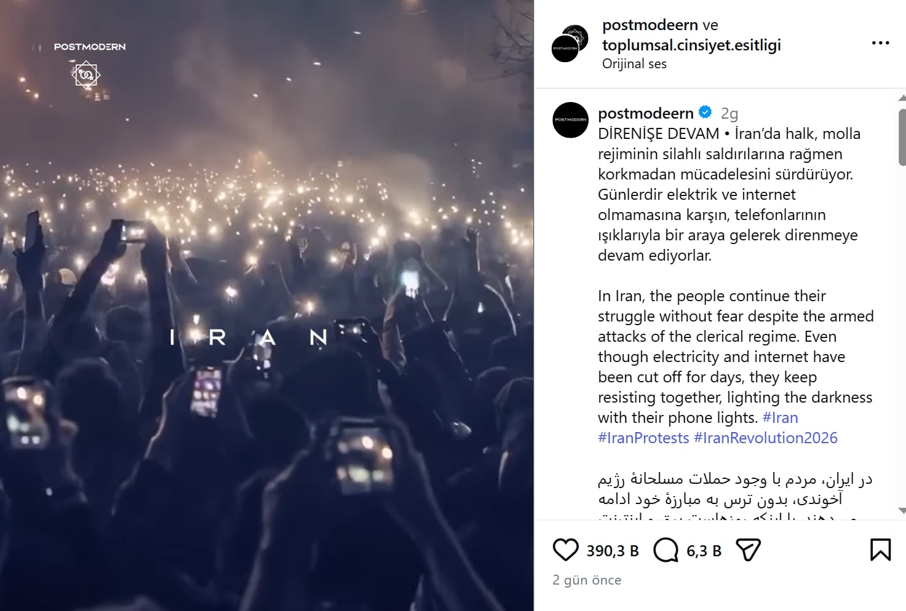906x611 pixels.
Task: Open the three-dots more options menu
Action: (x=880, y=43)
